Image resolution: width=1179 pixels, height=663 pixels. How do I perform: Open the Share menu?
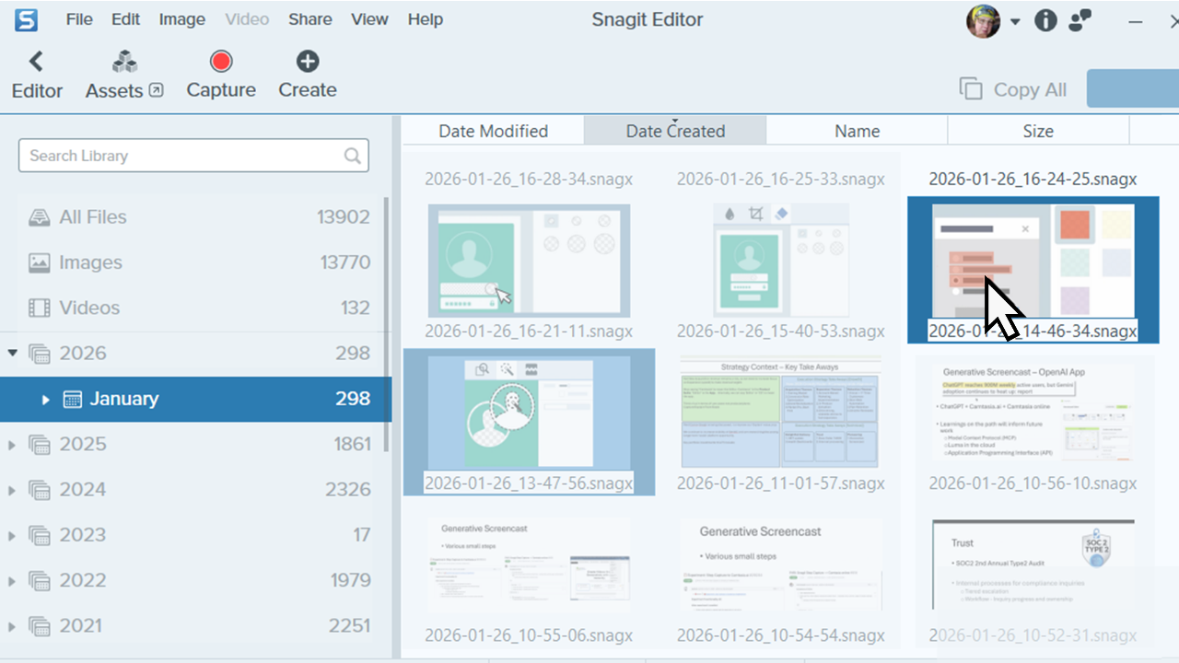click(309, 18)
